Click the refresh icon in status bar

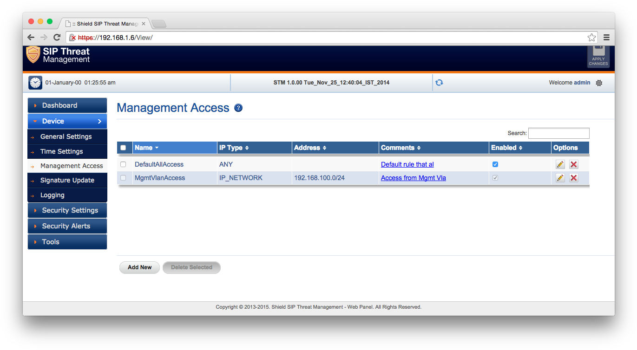tap(439, 83)
